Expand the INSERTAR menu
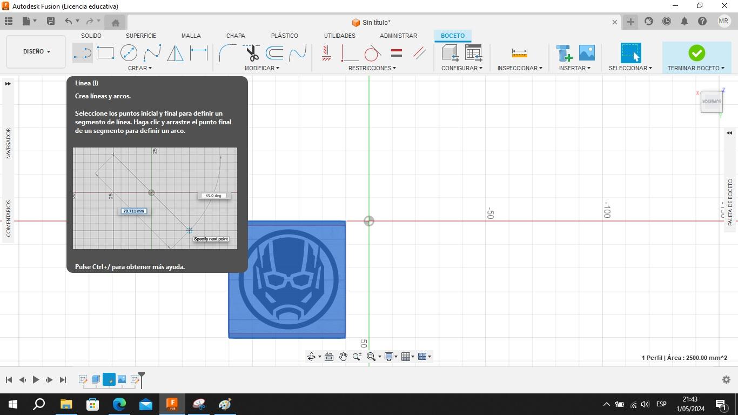This screenshot has height=415, width=738. [575, 68]
